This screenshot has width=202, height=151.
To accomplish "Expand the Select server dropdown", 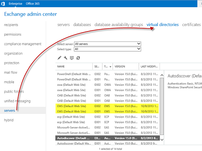I will click(x=108, y=44).
